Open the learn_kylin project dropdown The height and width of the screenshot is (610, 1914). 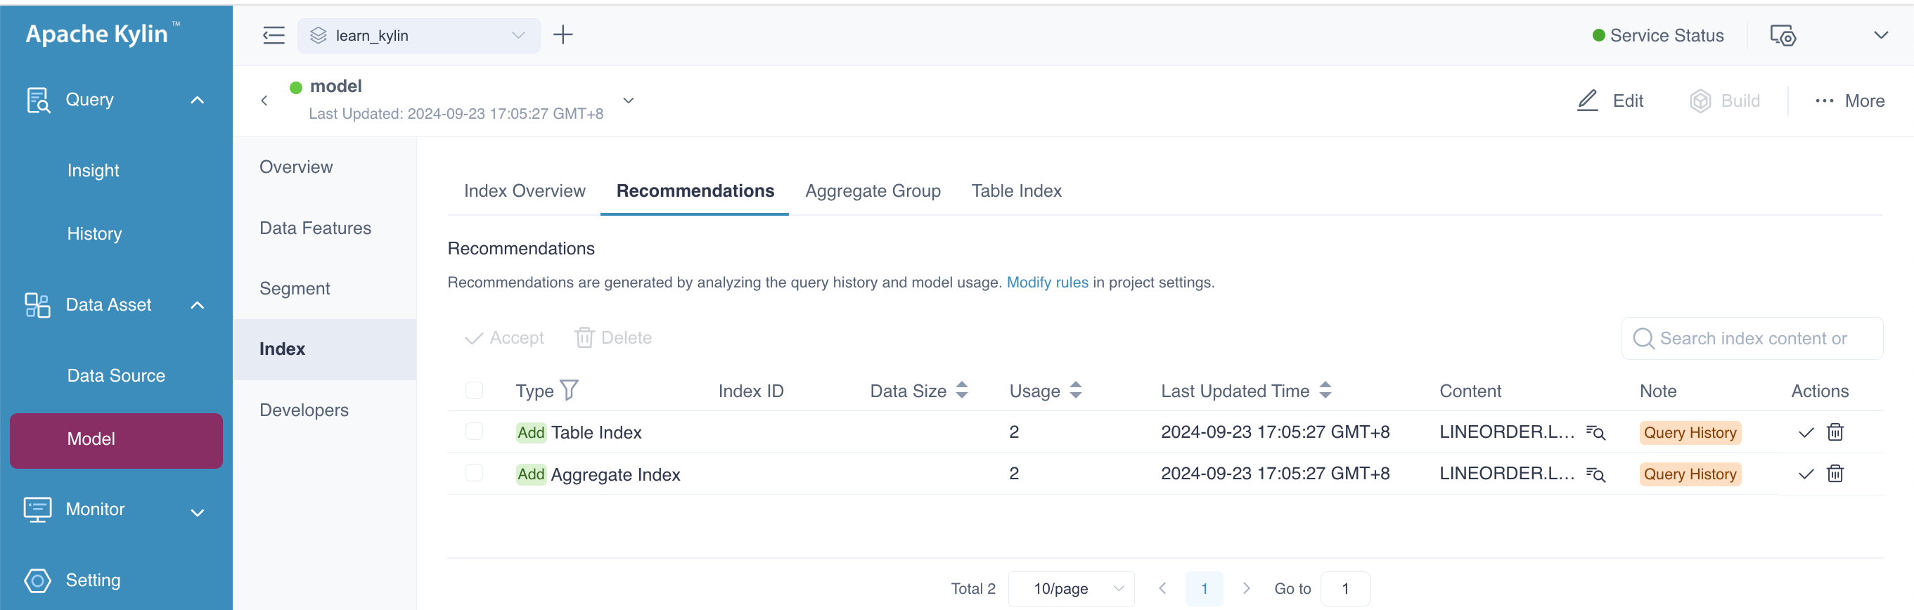click(418, 35)
